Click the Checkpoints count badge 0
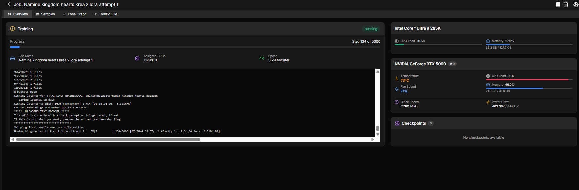Screen dimensions: 579x190 coord(431,123)
